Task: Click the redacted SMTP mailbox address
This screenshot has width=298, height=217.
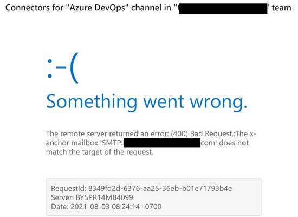Action: pos(162,143)
